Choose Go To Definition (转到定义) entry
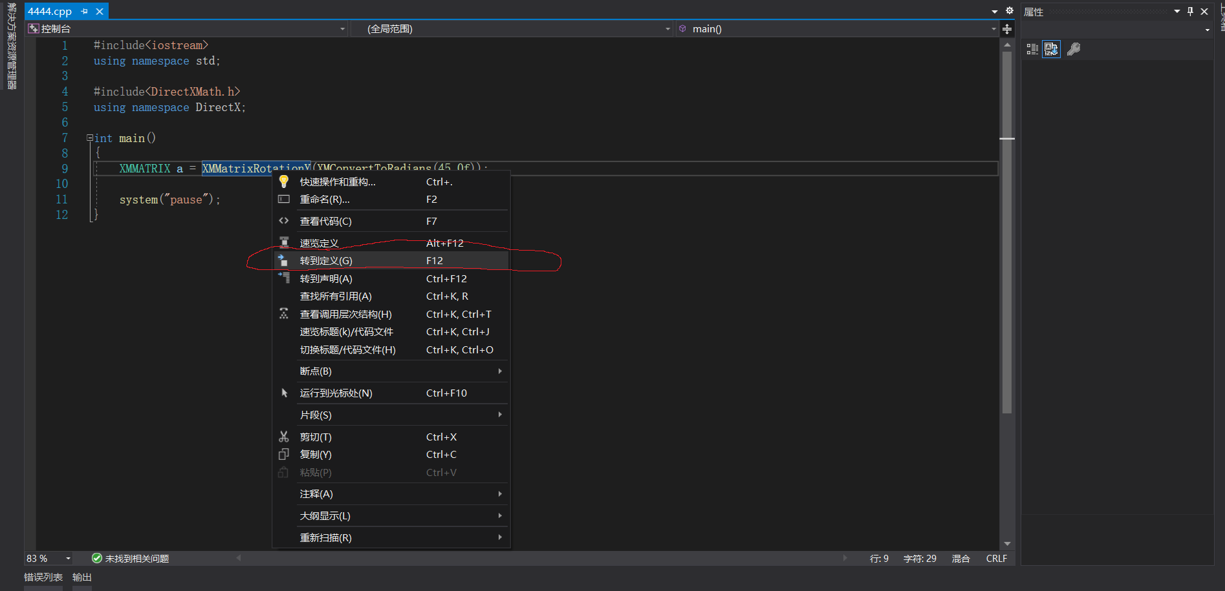 [x=391, y=261]
